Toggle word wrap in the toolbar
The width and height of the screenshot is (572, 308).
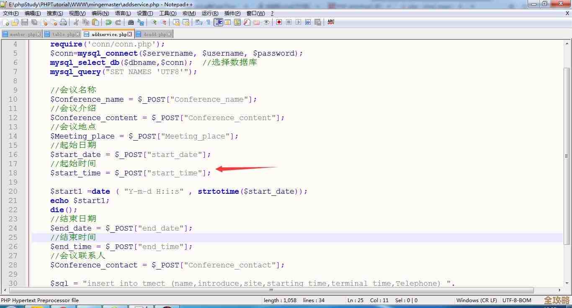point(199,22)
